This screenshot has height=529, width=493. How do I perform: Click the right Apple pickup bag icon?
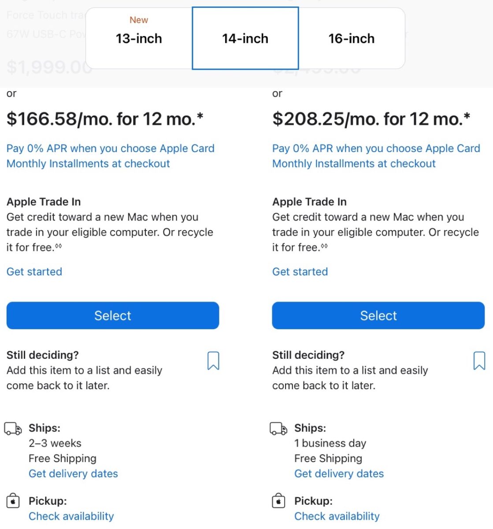[278, 501]
